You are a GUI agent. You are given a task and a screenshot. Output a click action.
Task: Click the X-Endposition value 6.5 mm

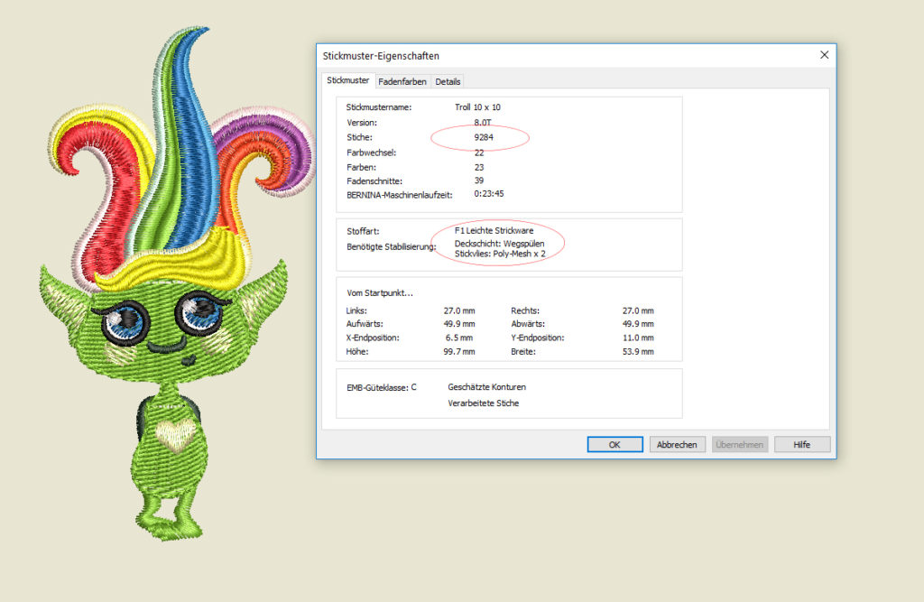point(459,338)
